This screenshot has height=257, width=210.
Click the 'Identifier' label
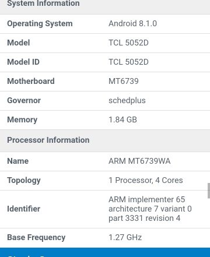[23, 209]
